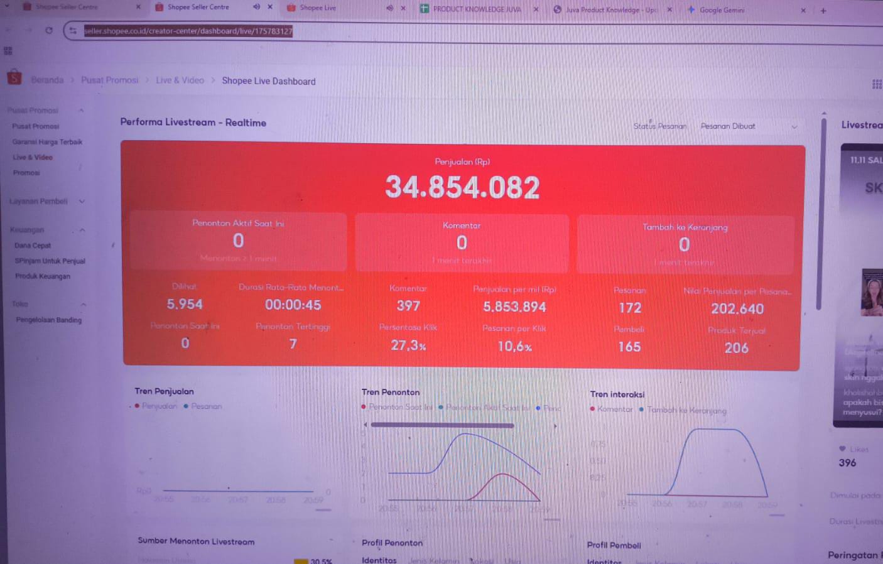Viewport: 883px width, 564px height.
Task: Click the grid icon below the address bar
Action: [x=8, y=50]
